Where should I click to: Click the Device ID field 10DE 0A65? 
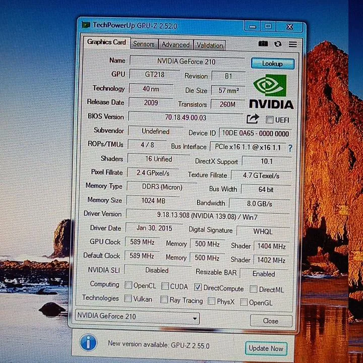coord(255,134)
